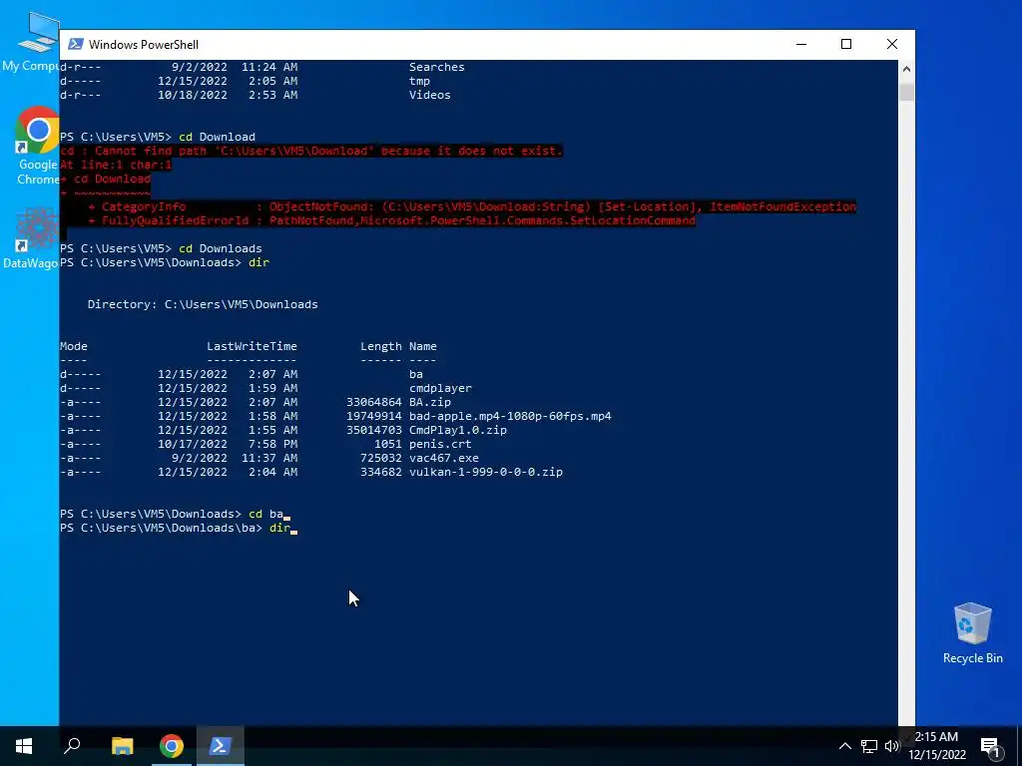Click the file size 19749914
Viewport: 1022px width, 766px height.
pyautogui.click(x=374, y=416)
